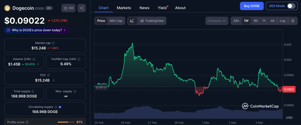Viewport: 301px width, 125px height.
Task: Expand FDV details chevron
Action: [x=53, y=80]
